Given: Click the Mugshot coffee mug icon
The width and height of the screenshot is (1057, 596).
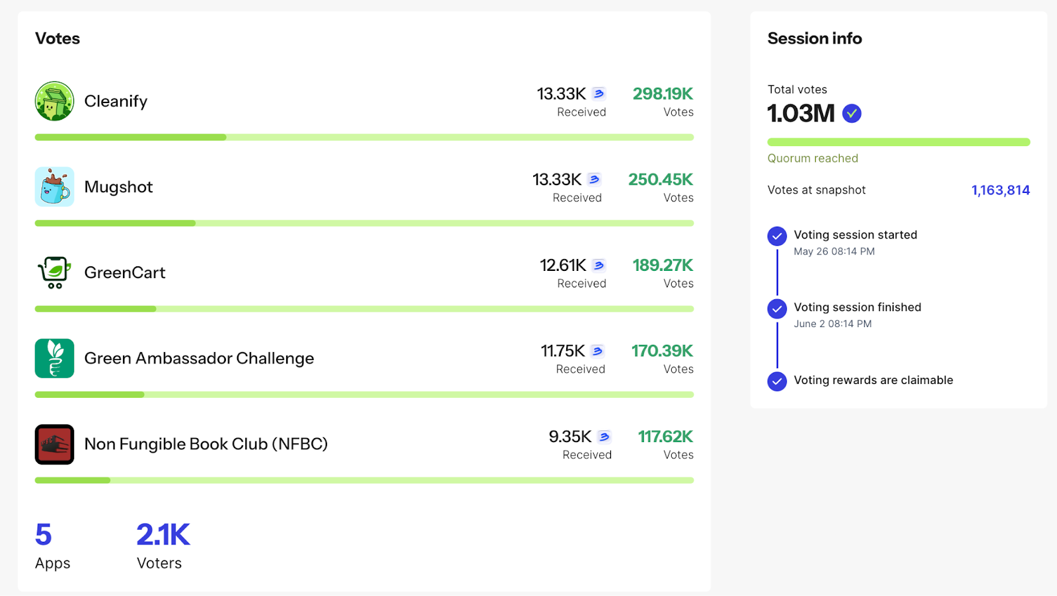Looking at the screenshot, I should (54, 187).
